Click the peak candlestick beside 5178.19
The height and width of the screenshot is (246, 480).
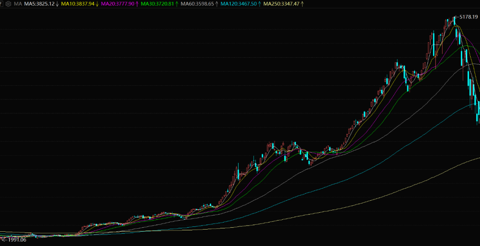tap(455, 21)
